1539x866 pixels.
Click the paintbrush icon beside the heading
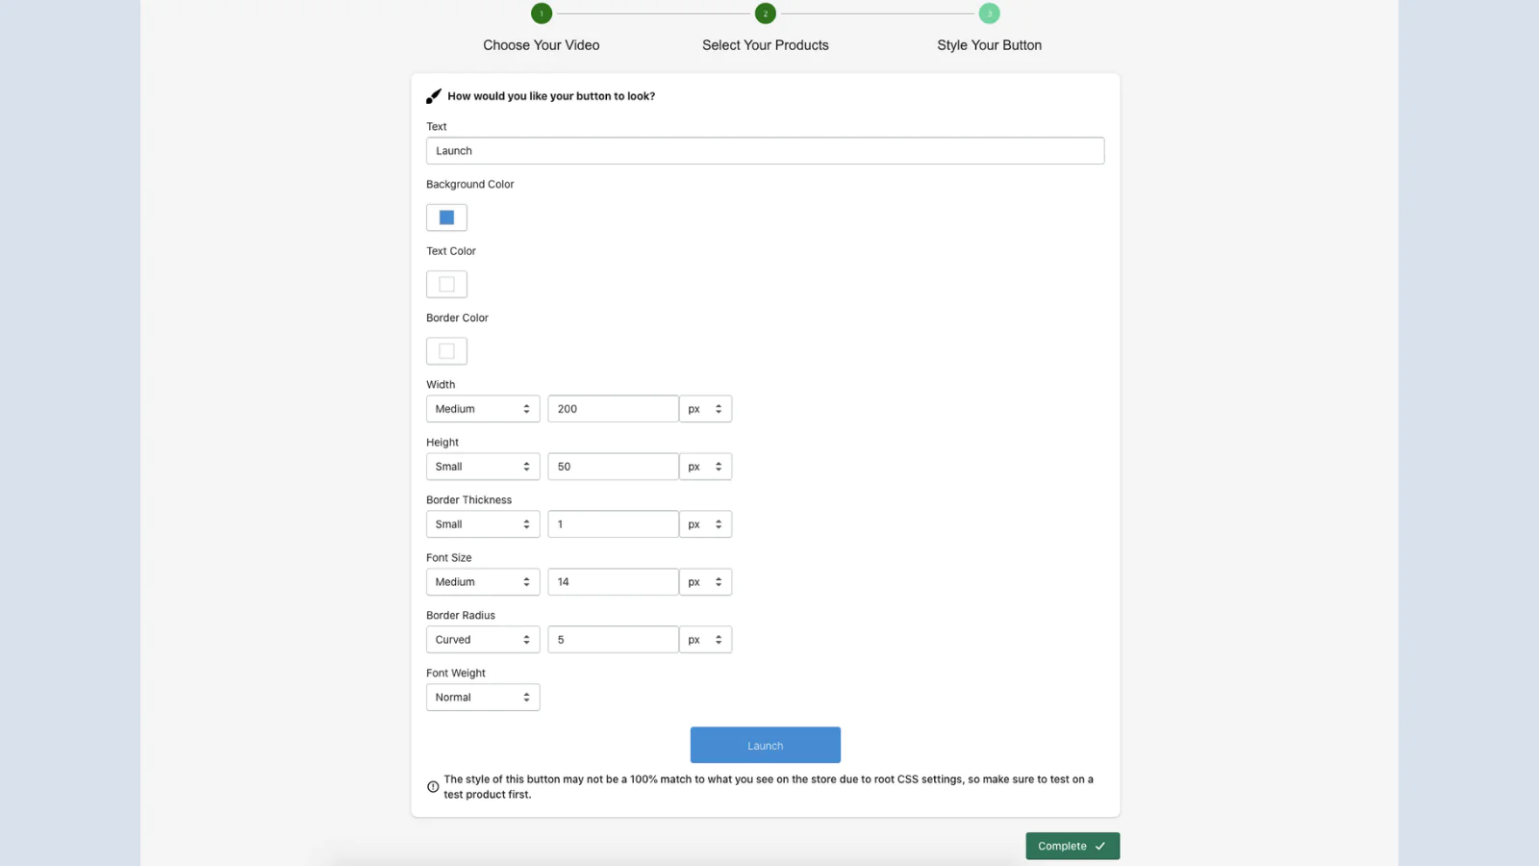(x=434, y=96)
